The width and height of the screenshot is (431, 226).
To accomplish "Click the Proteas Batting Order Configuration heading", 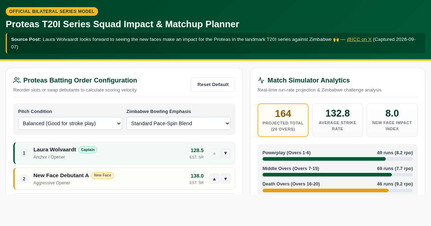I will (80, 80).
